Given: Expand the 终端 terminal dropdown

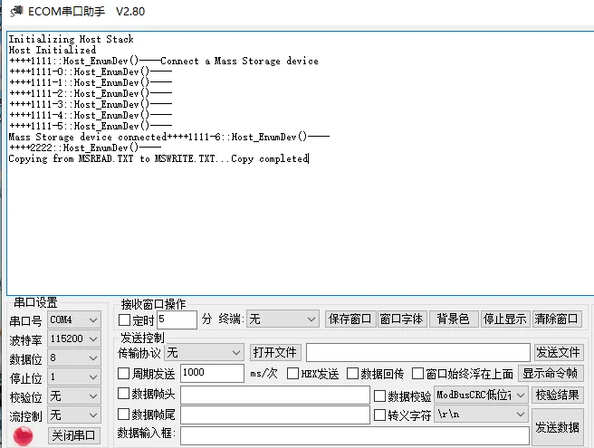Looking at the screenshot, I should [283, 319].
